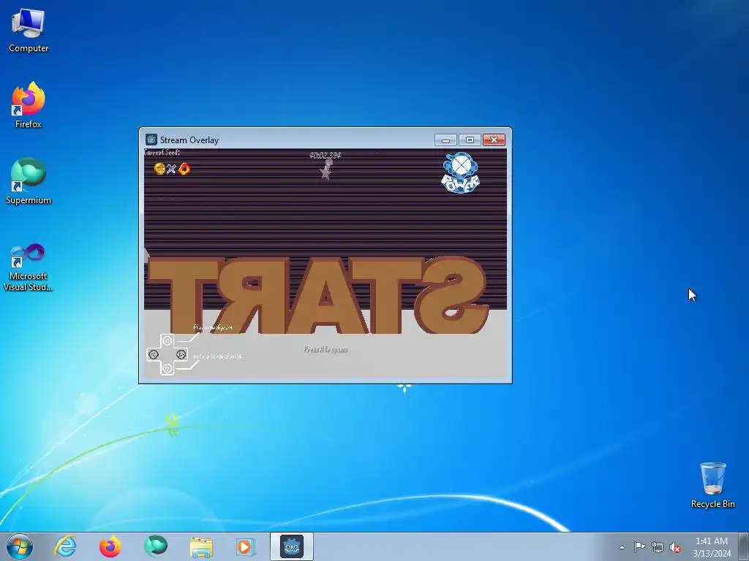Screen dimensions: 749x561
Task: Click the D-pad right button in overlay
Action: [181, 354]
